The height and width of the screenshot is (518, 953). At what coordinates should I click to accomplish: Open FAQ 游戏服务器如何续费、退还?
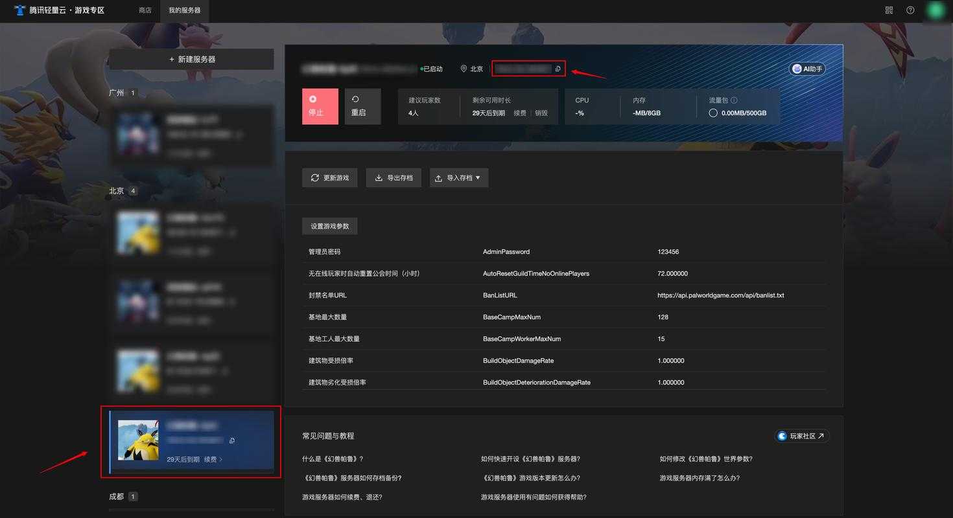click(342, 497)
